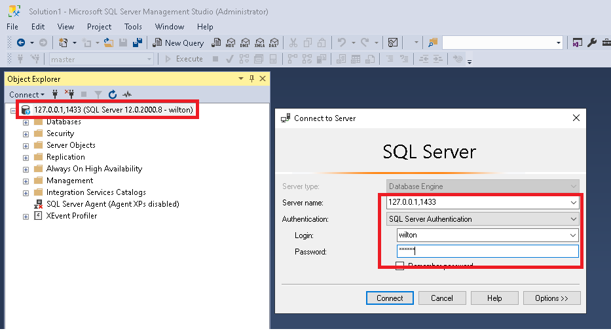This screenshot has height=331, width=611.
Task: Click the Connect button in dialog
Action: pyautogui.click(x=390, y=298)
